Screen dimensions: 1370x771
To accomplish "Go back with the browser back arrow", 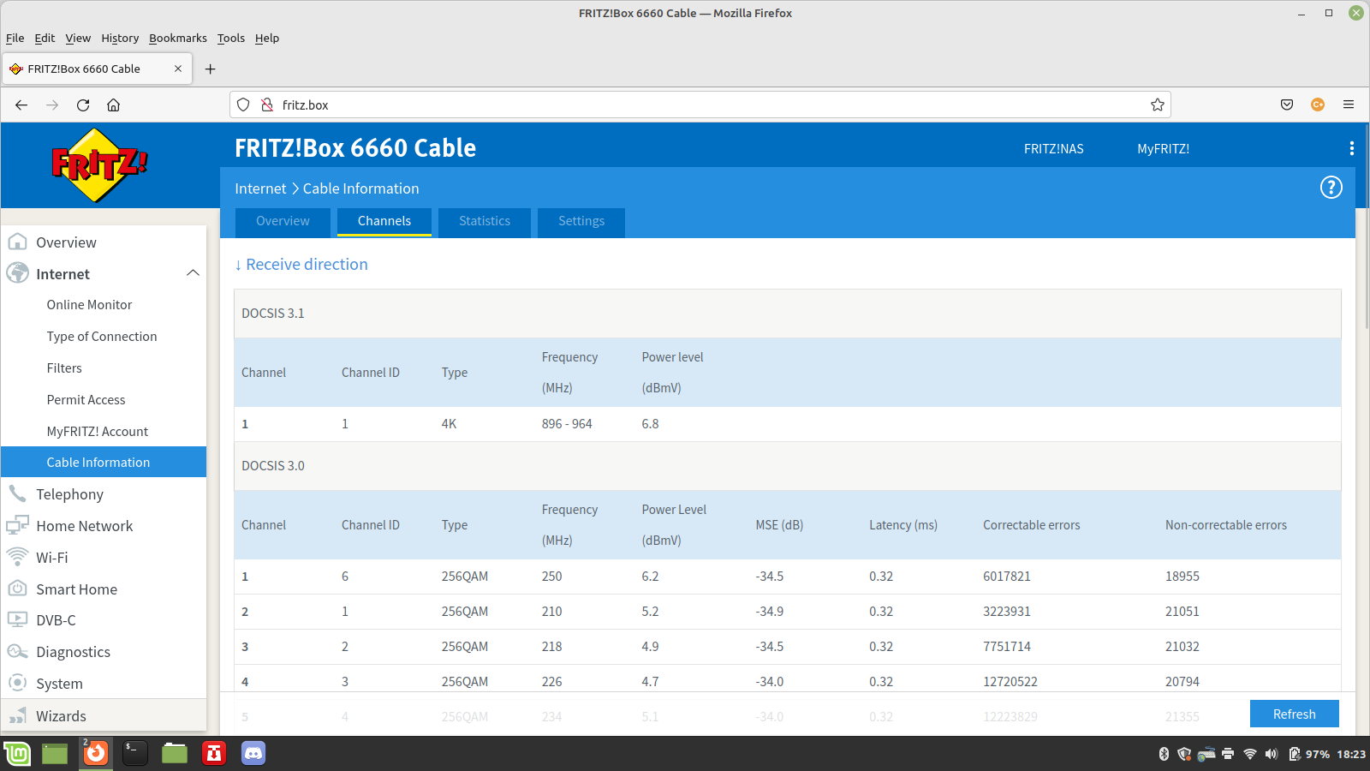I will click(x=21, y=105).
